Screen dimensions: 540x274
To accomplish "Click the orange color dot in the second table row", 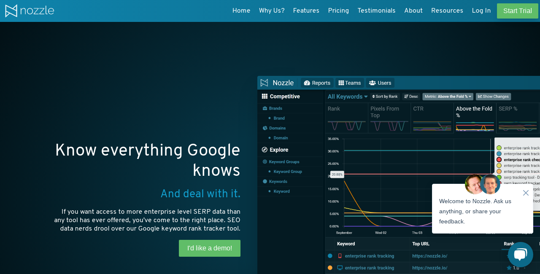I will pos(330,268).
